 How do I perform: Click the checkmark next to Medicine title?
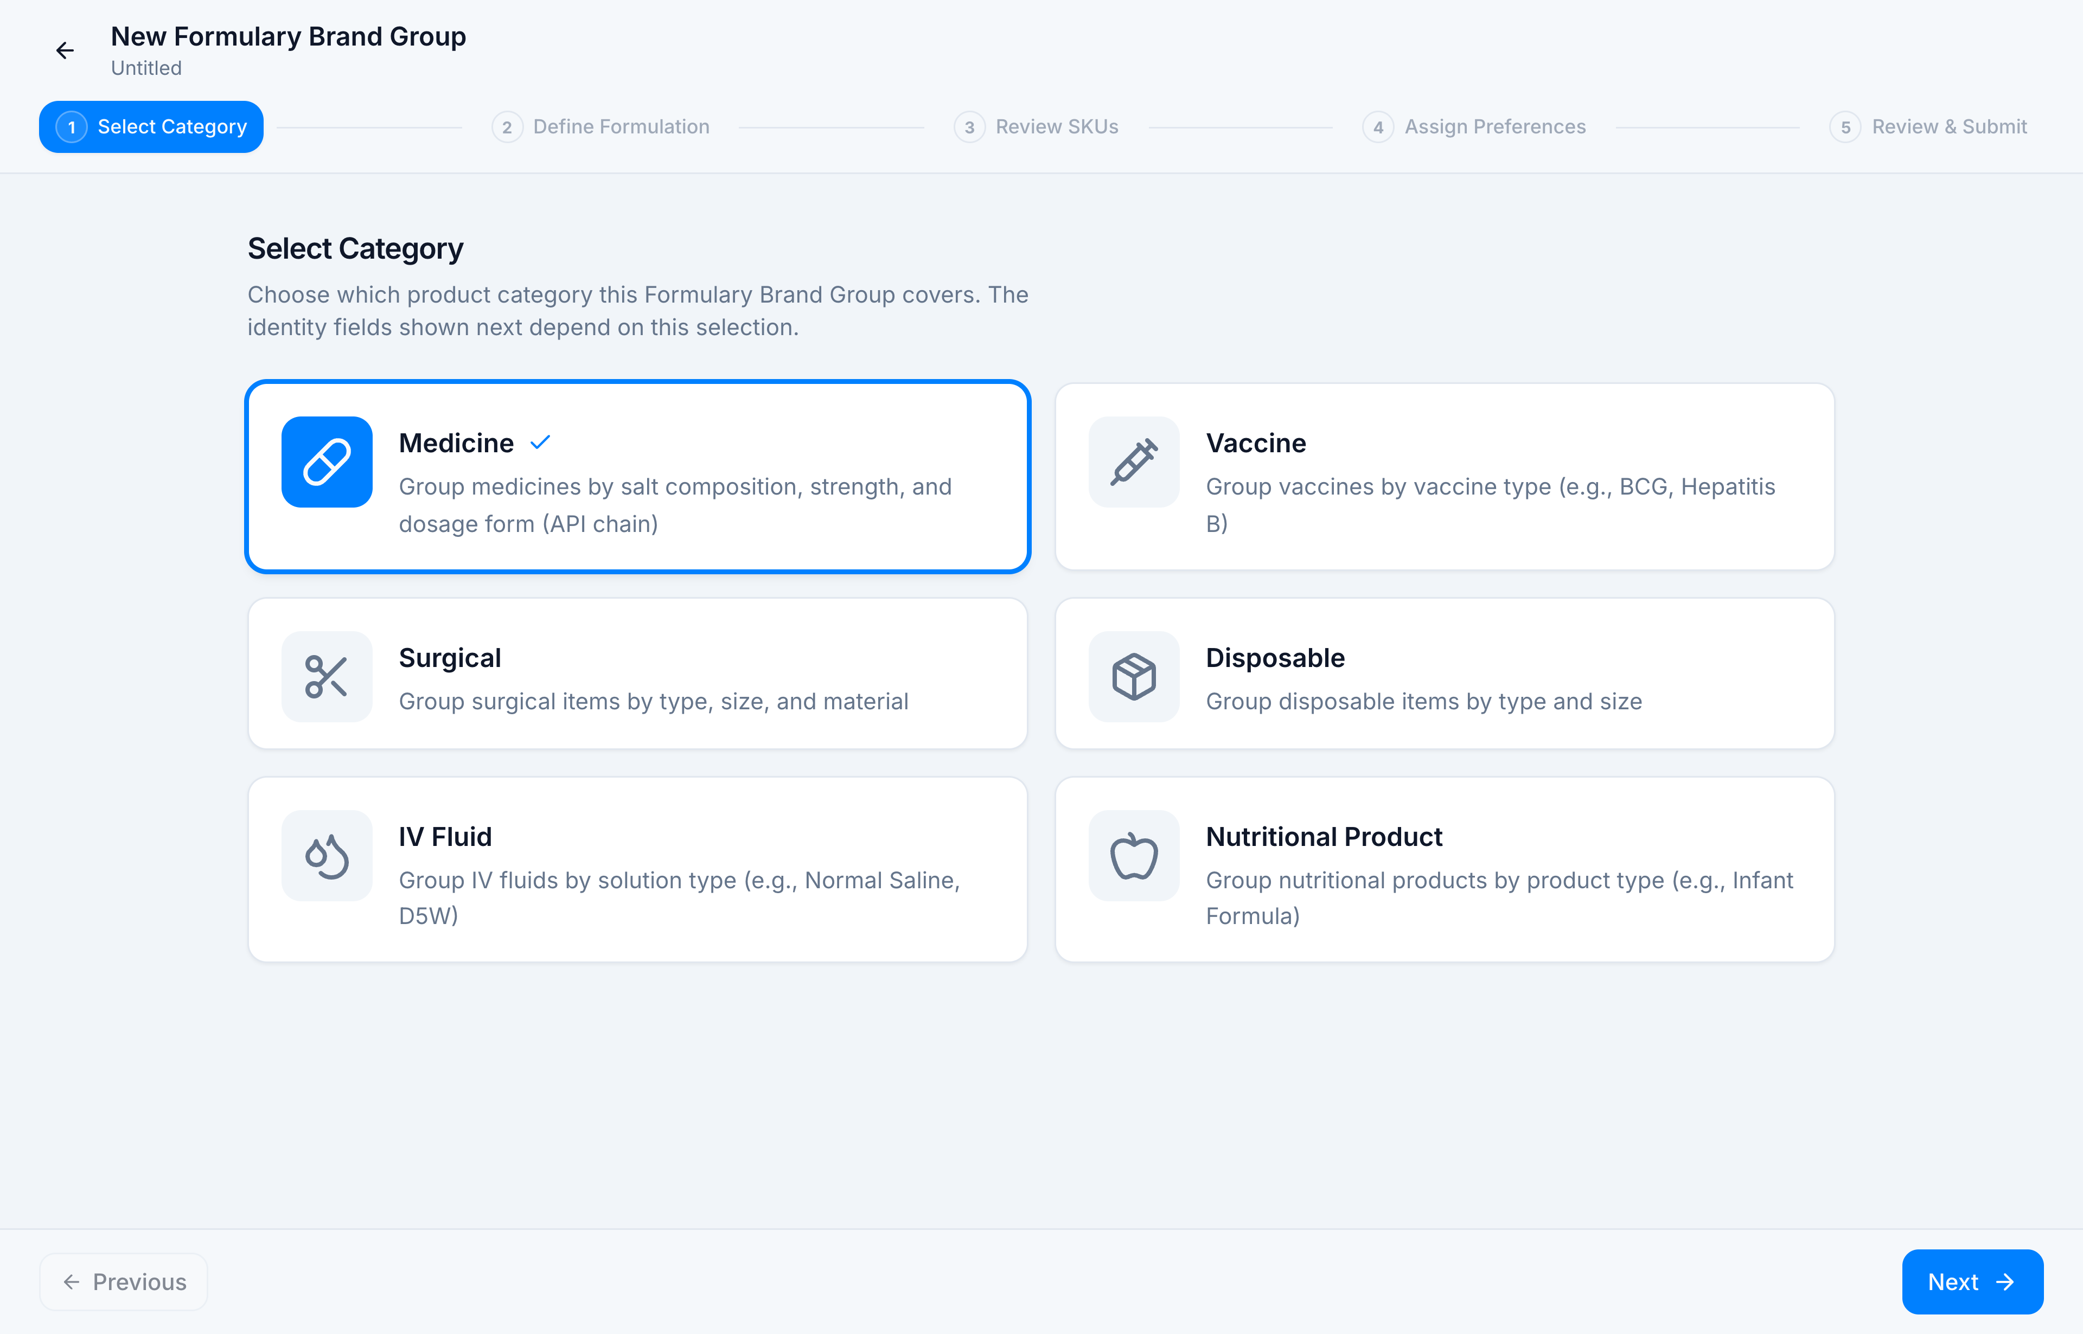click(540, 442)
